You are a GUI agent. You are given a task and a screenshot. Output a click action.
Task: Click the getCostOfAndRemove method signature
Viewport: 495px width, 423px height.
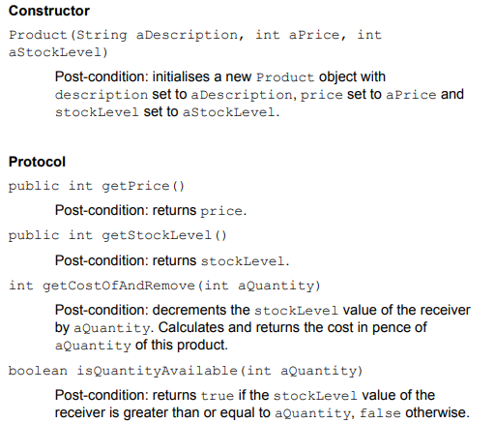click(164, 286)
